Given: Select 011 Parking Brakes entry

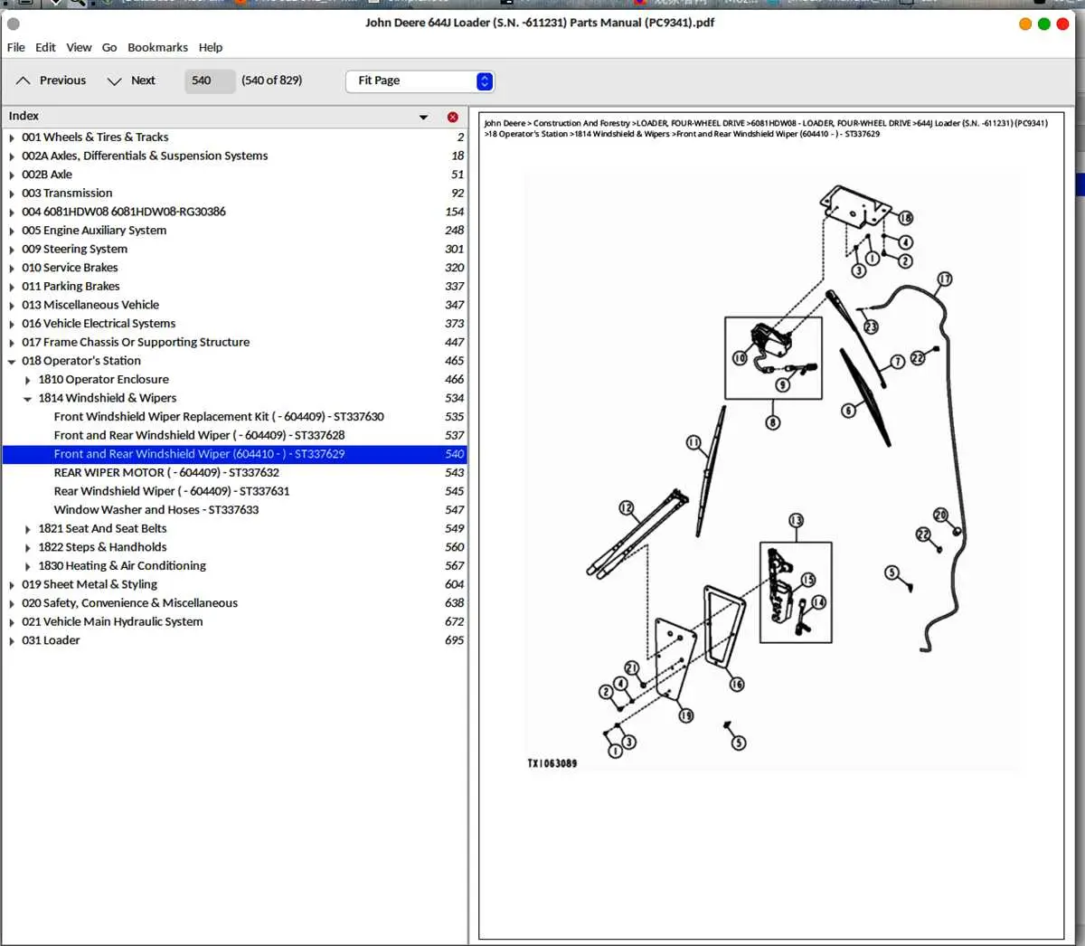Looking at the screenshot, I should click(71, 286).
